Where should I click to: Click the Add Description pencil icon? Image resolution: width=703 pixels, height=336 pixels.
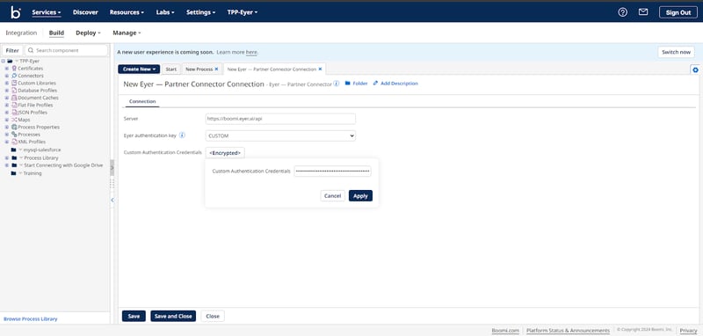(x=376, y=84)
